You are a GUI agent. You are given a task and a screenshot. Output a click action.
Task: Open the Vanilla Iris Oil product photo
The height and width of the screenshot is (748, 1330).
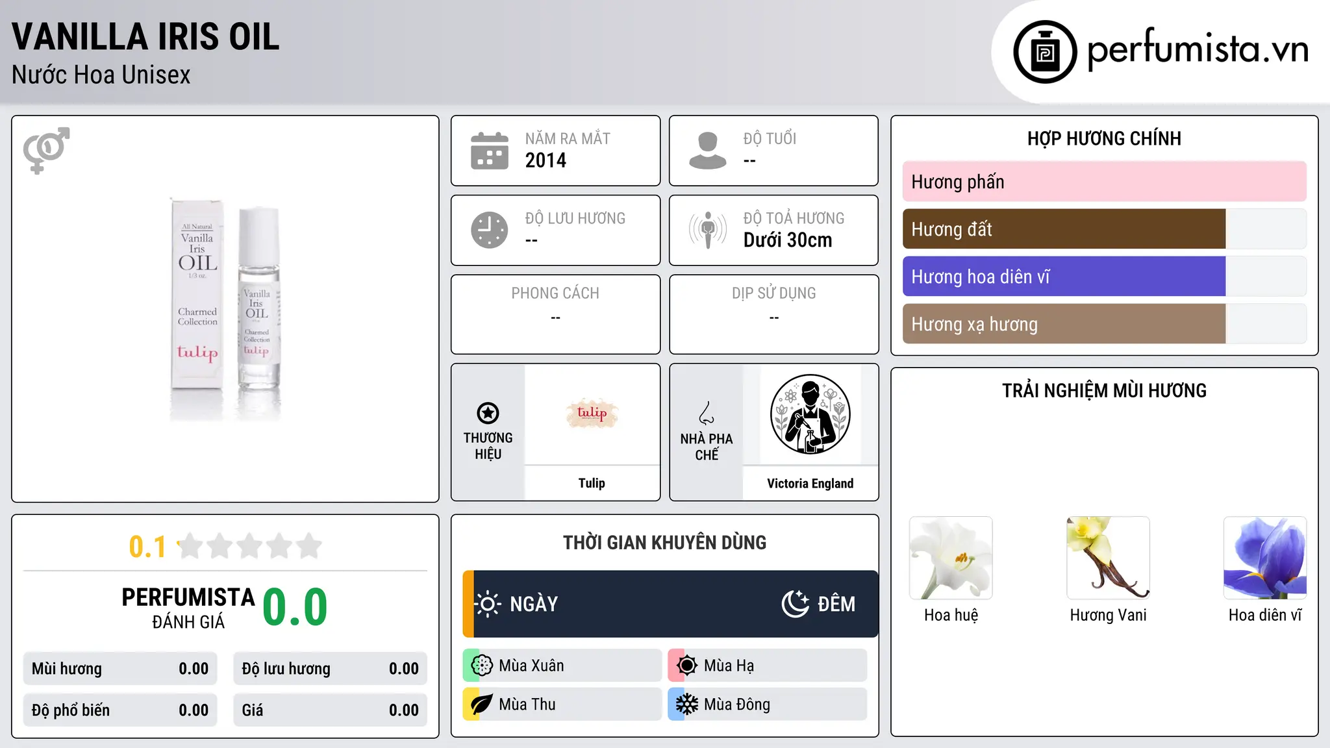225,309
